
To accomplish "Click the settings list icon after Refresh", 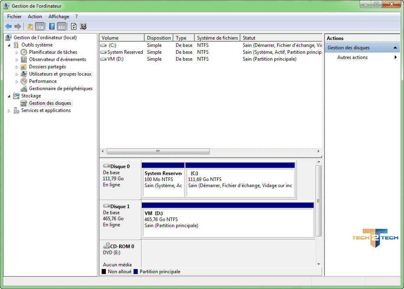I will [83, 26].
